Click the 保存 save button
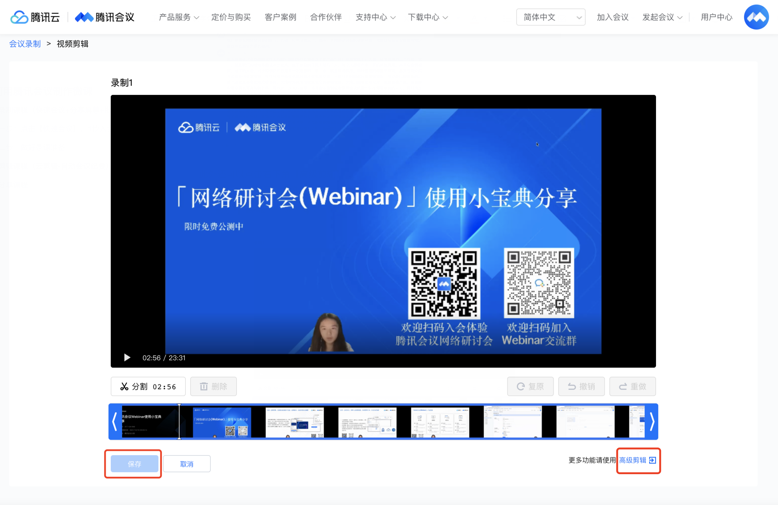 pos(134,464)
